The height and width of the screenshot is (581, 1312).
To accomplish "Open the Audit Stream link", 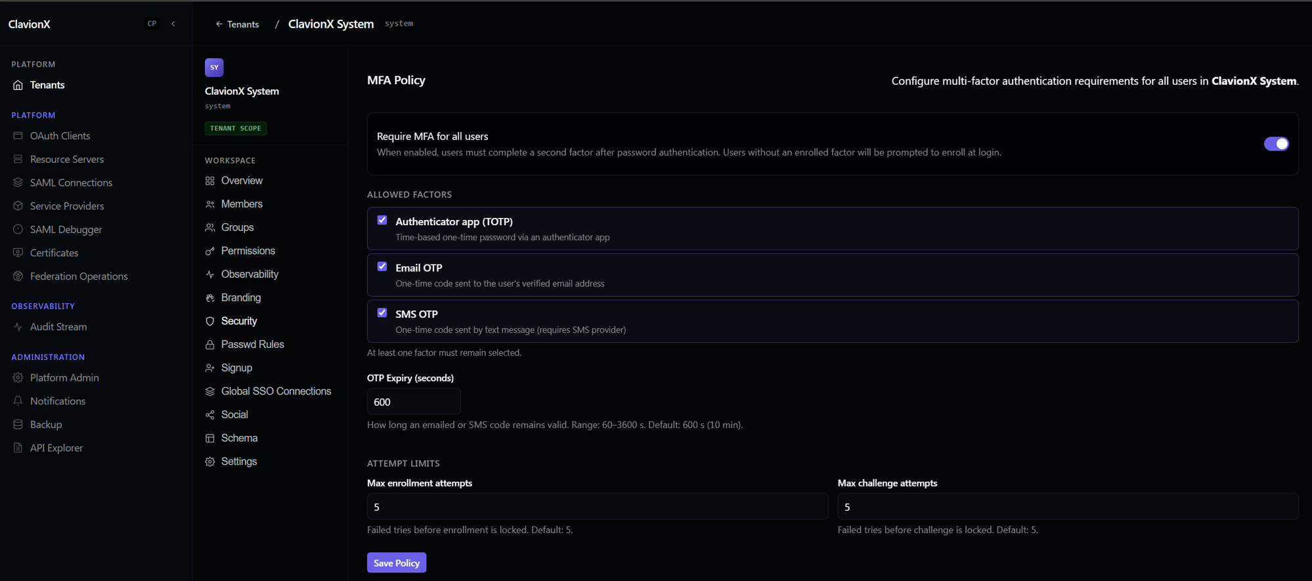I will pos(58,327).
